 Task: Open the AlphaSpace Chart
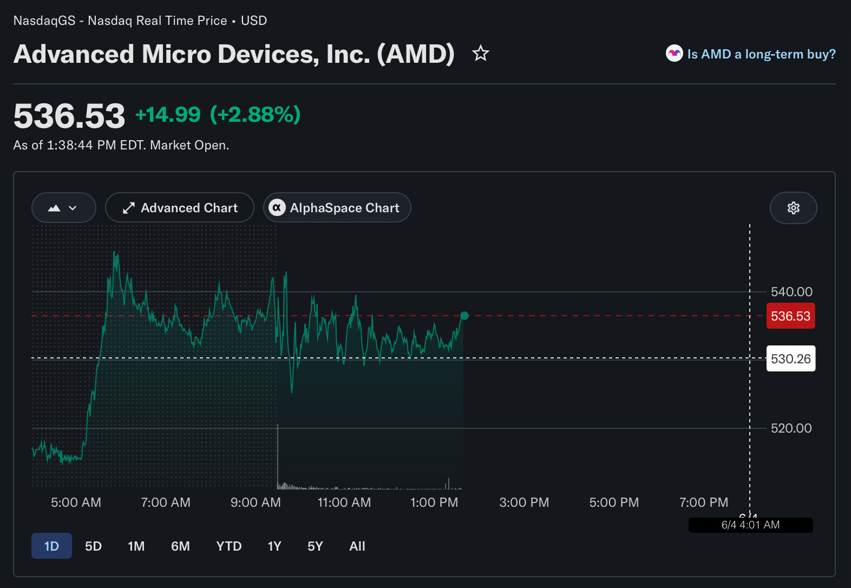pos(337,208)
